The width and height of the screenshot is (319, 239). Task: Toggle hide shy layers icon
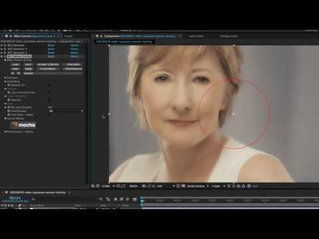pos(116,199)
